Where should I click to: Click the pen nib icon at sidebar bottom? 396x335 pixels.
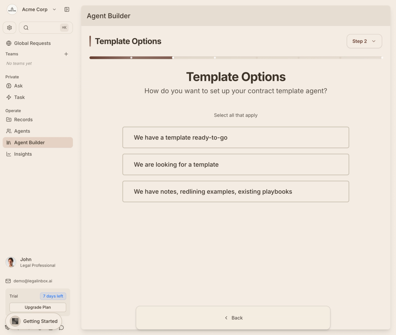pyautogui.click(x=7, y=328)
